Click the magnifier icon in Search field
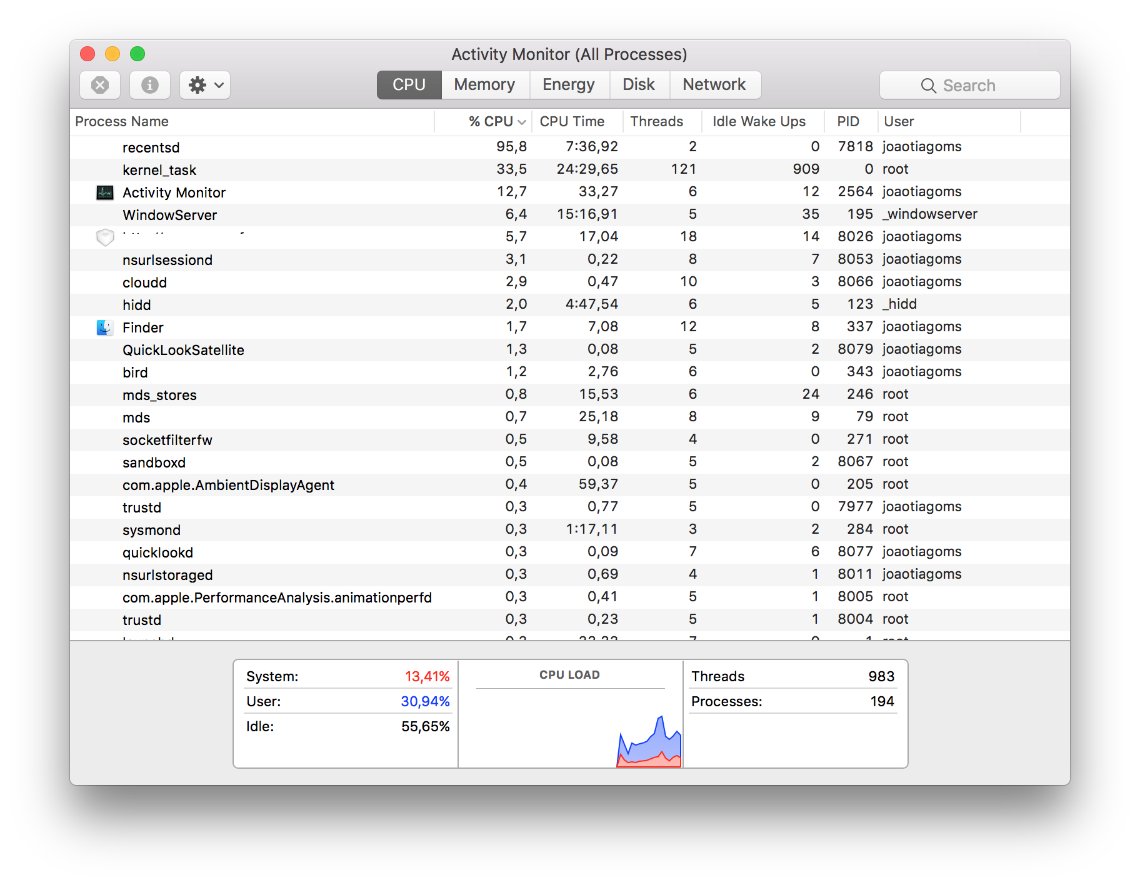 coord(928,86)
